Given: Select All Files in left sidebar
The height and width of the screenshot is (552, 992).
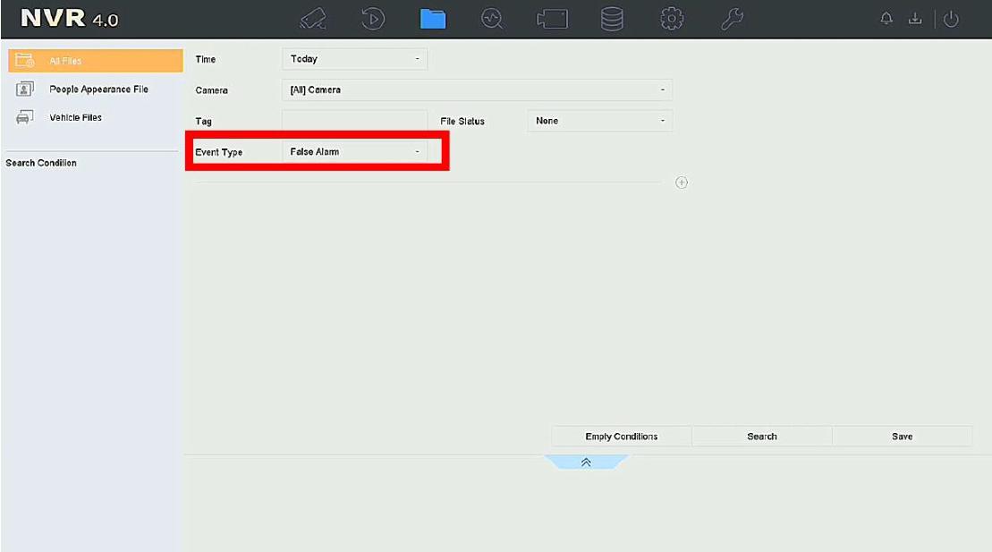Looking at the screenshot, I should pos(95,61).
